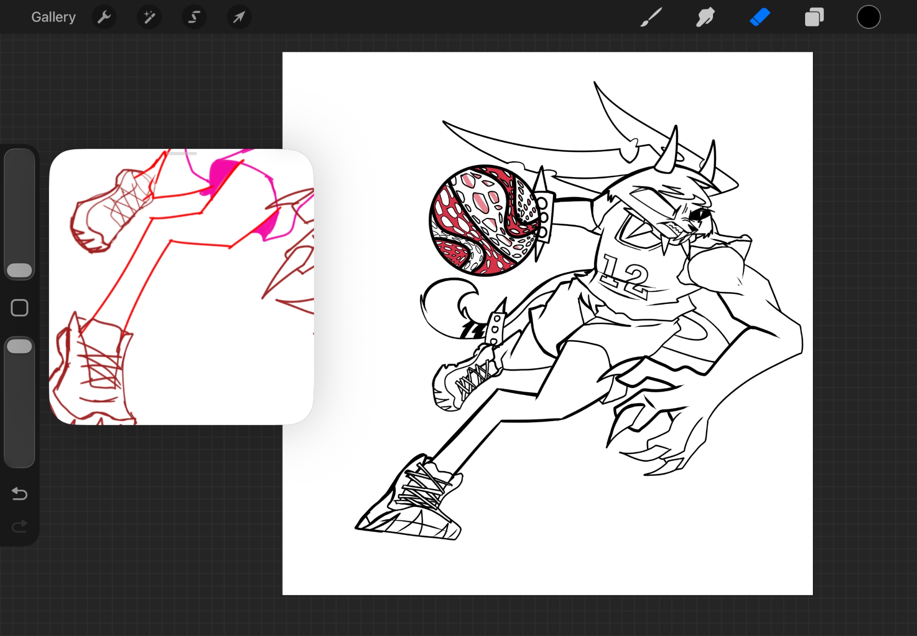Activate the Transform arrow tool

click(239, 17)
